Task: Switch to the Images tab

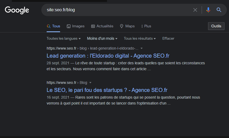Action: (76, 26)
